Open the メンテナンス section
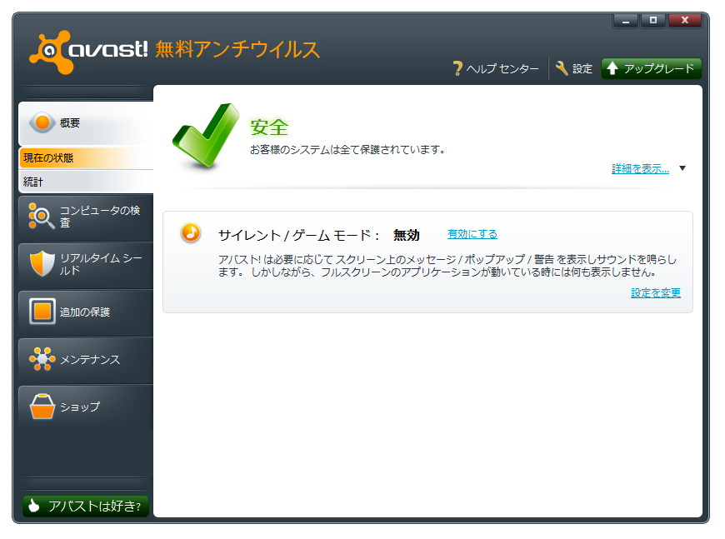725x539 pixels. [86, 360]
